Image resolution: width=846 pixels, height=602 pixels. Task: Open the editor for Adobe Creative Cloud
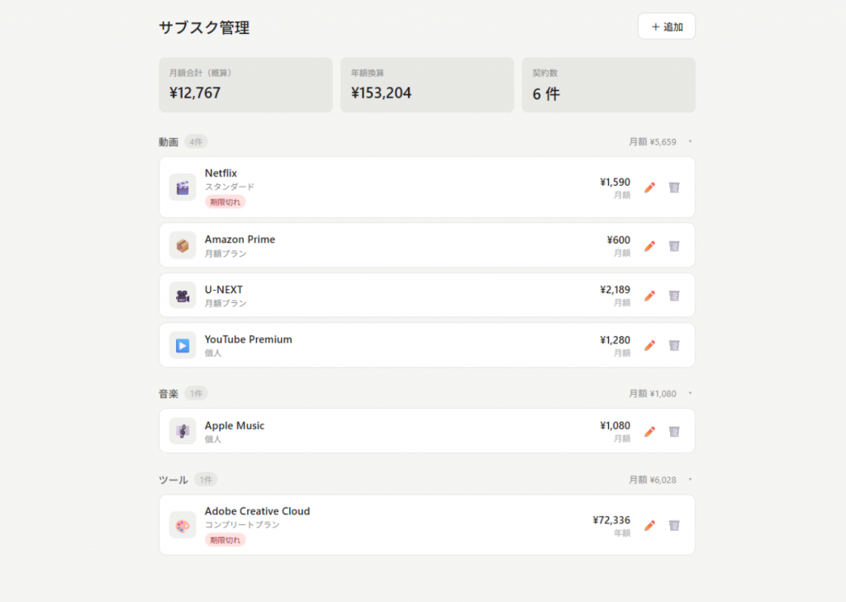pos(649,525)
